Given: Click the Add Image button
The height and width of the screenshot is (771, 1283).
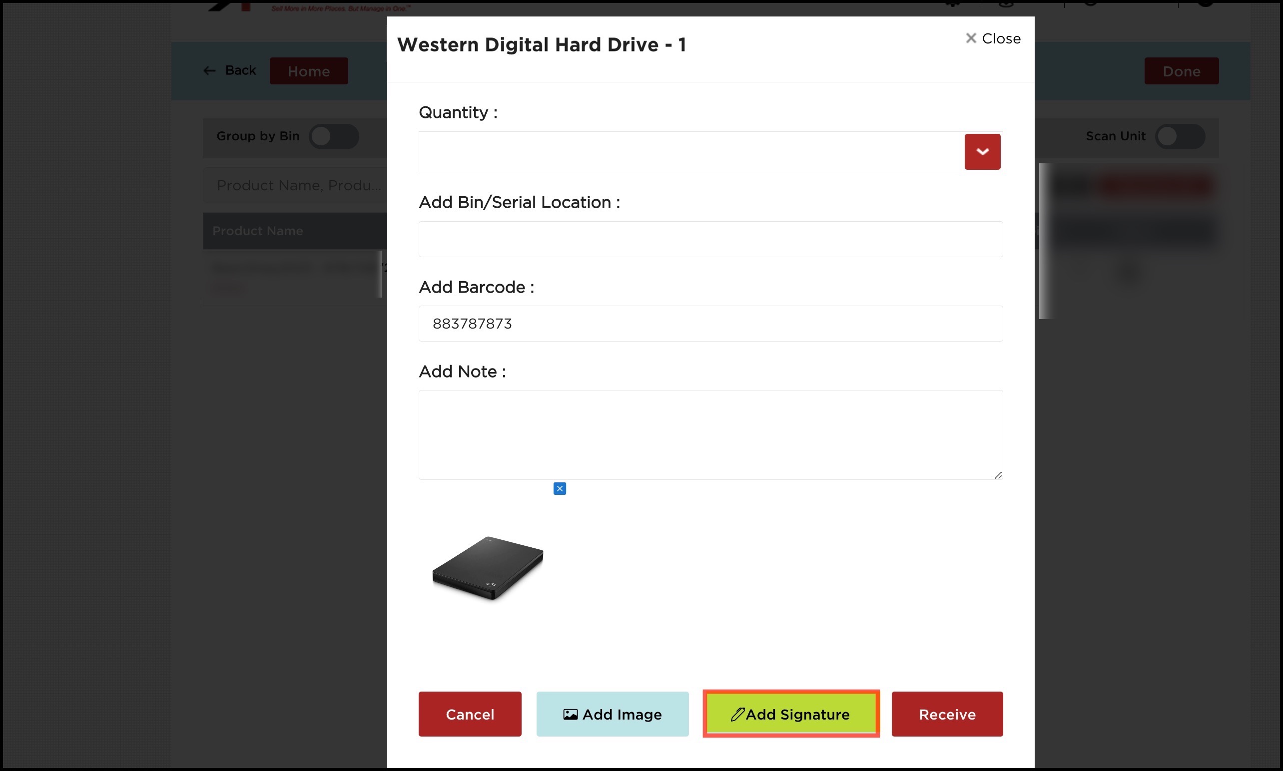Looking at the screenshot, I should 612,714.
